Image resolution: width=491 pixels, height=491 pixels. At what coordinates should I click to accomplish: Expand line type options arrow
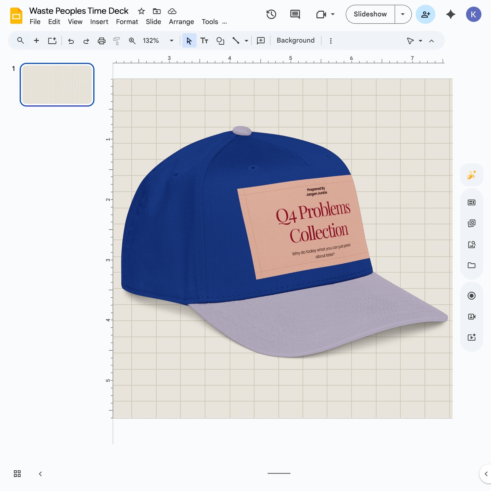[246, 41]
